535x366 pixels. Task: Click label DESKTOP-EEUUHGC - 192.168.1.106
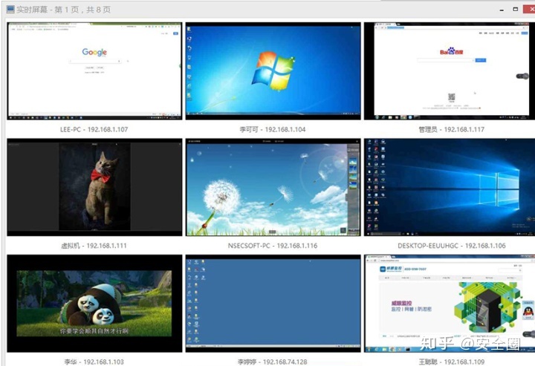[x=452, y=246]
